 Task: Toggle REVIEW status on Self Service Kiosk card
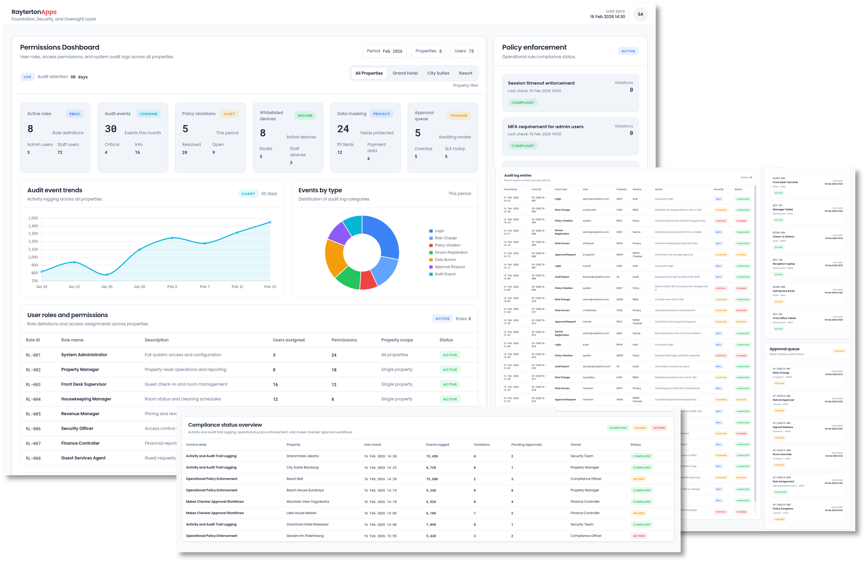pyautogui.click(x=779, y=301)
